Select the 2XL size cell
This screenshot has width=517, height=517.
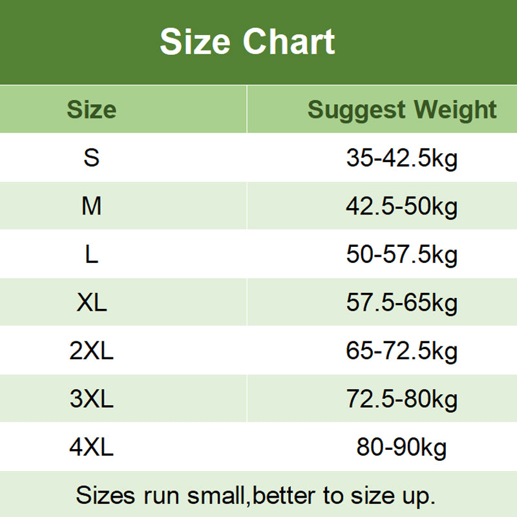92,351
